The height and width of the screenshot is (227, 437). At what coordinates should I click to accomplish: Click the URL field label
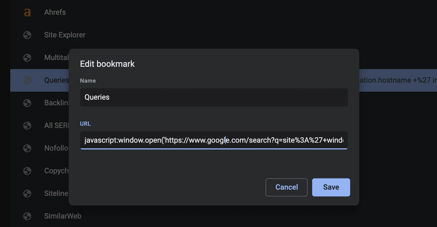(85, 124)
